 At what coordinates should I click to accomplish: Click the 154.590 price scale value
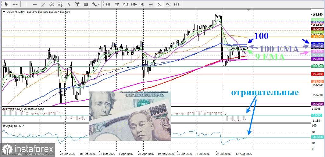[317, 85]
